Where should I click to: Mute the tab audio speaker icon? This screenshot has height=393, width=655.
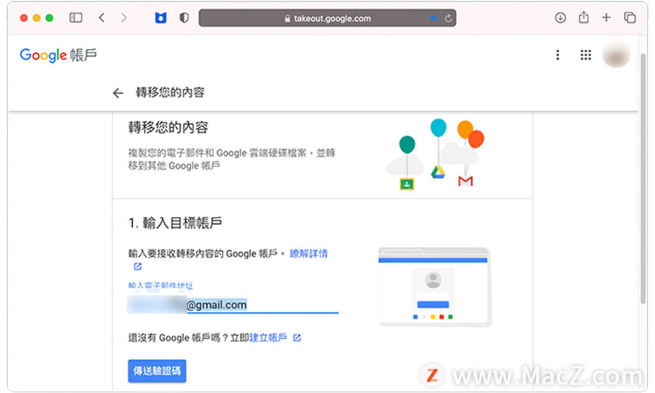coord(434,18)
